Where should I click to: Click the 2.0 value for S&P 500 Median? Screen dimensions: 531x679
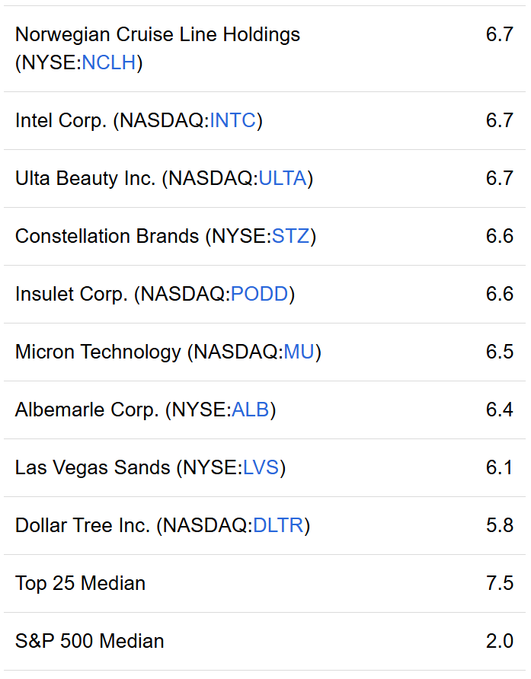click(x=499, y=642)
